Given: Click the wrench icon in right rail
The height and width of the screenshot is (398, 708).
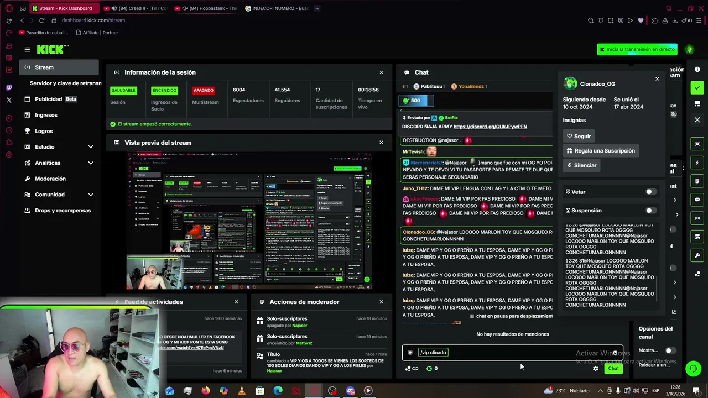Looking at the screenshot, I should coord(697,255).
